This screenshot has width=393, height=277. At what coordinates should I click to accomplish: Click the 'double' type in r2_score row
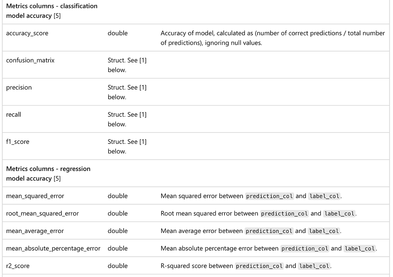(117, 266)
